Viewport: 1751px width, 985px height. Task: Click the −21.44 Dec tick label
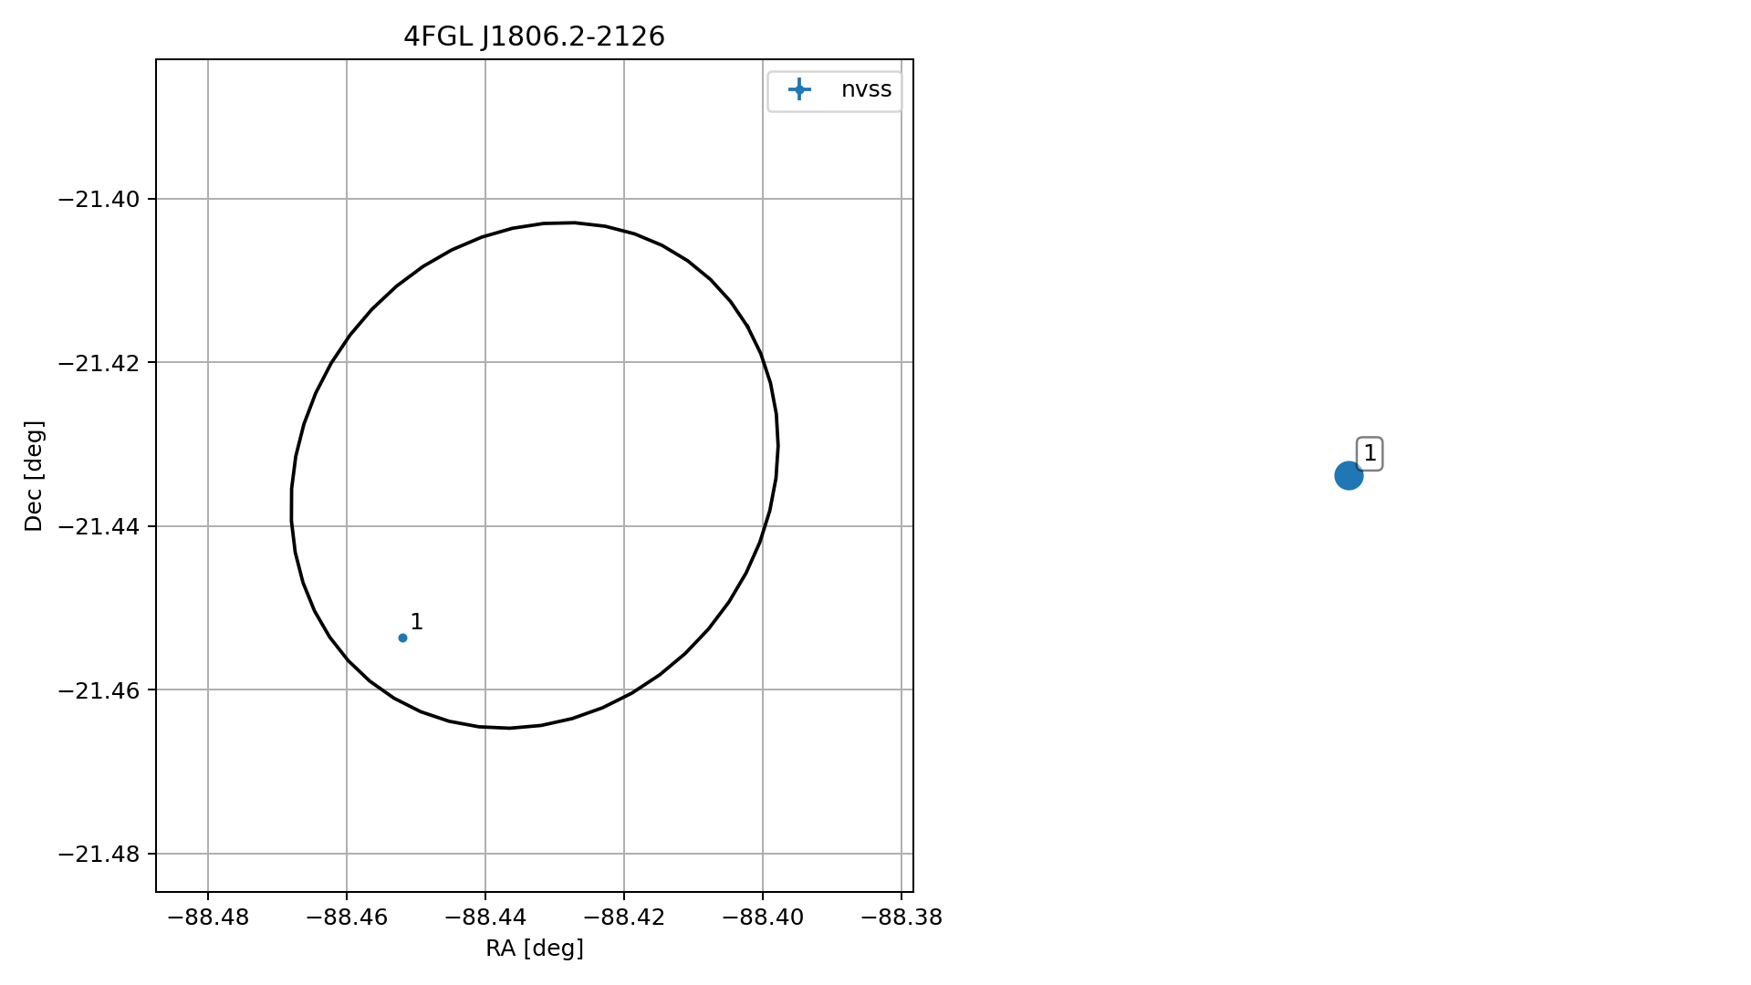[x=99, y=526]
